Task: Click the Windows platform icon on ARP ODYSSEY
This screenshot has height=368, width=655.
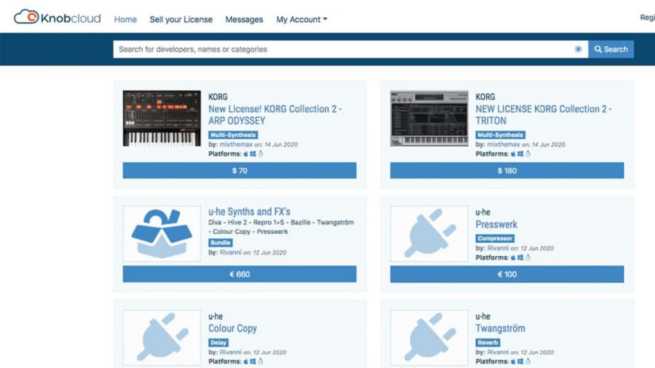Action: 253,154
